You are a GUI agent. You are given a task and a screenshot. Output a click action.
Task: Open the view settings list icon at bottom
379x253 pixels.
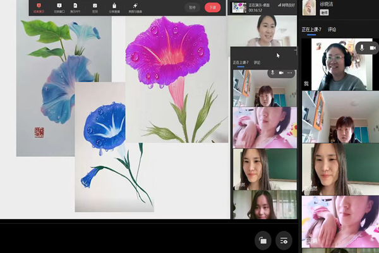[x=284, y=240]
